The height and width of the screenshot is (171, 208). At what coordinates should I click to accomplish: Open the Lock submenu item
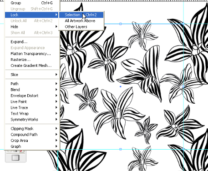click(x=32, y=15)
